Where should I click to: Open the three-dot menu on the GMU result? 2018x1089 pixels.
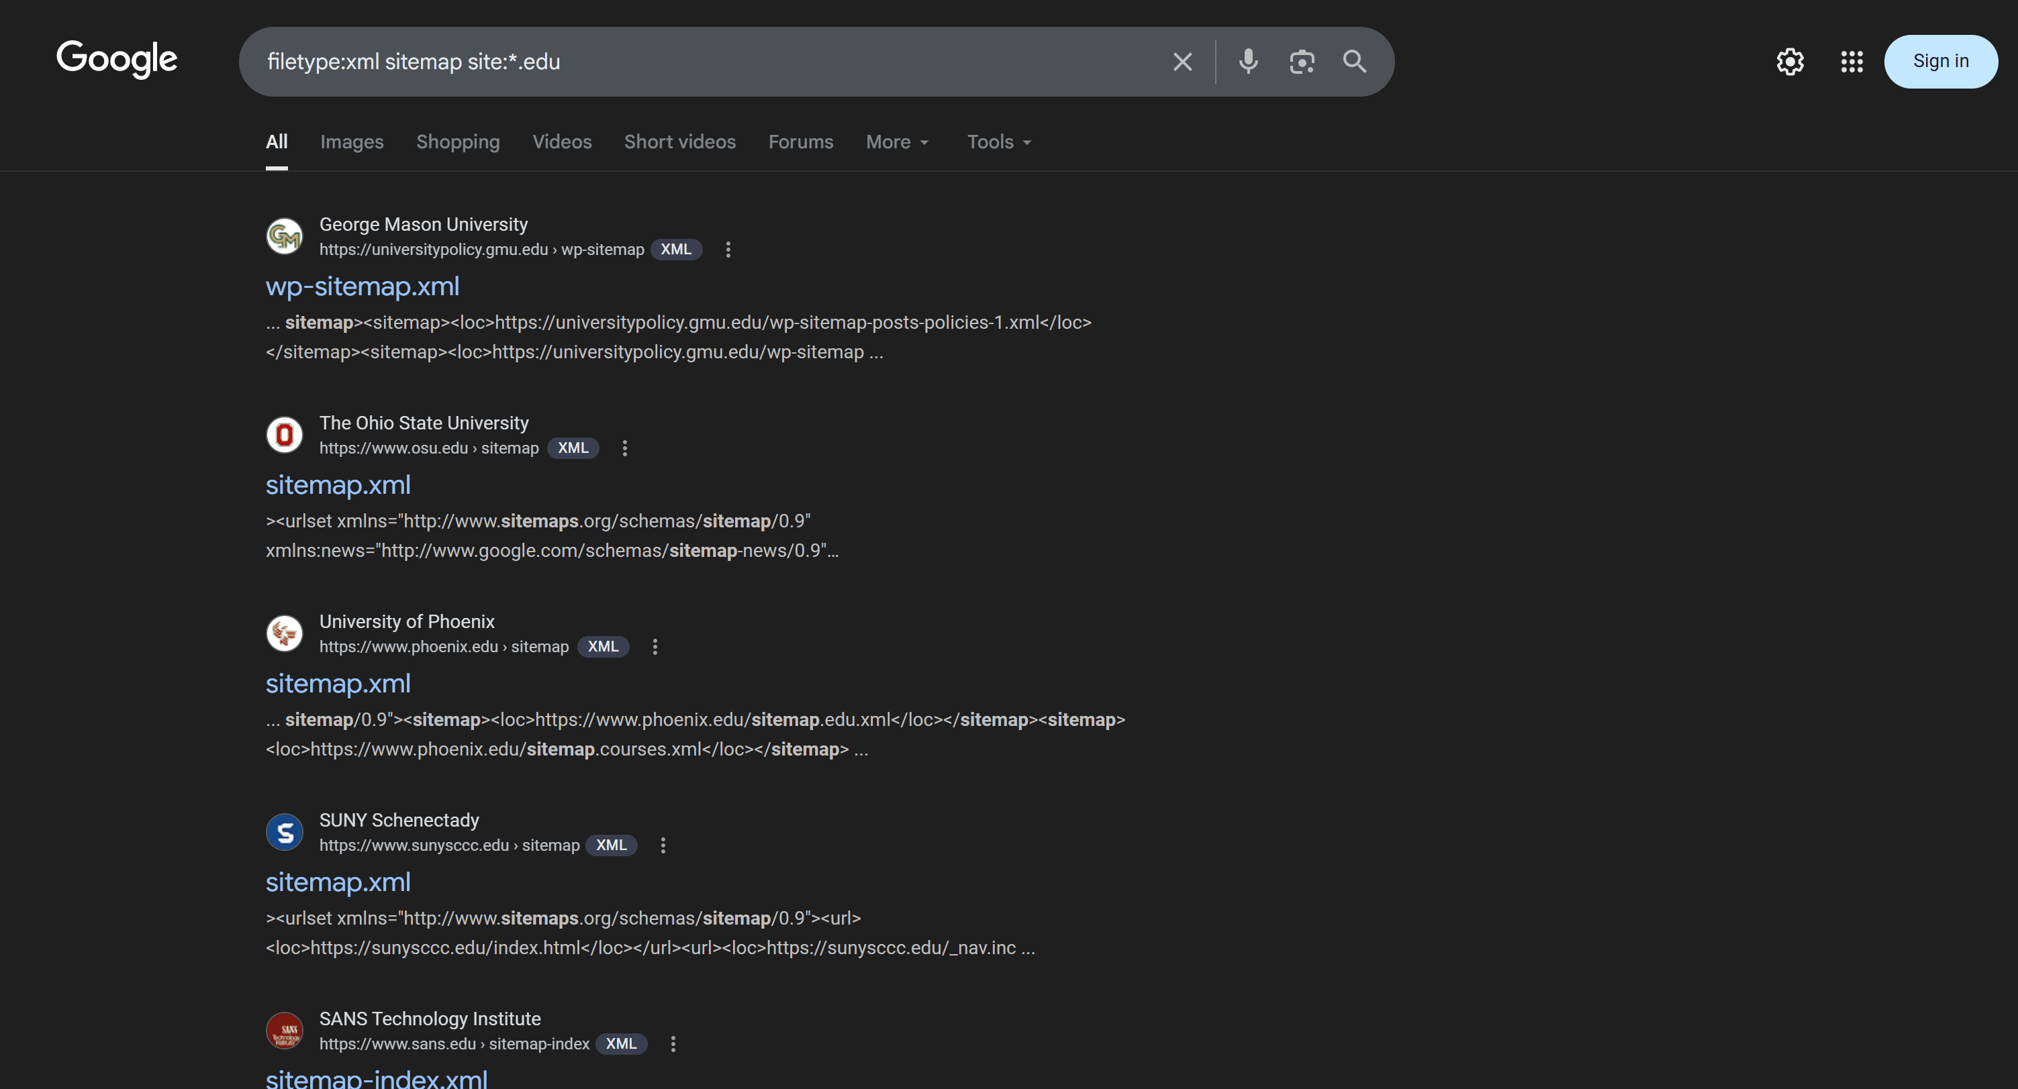pos(727,249)
